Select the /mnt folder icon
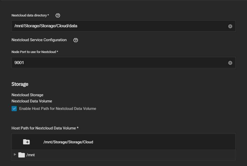 tap(22, 155)
